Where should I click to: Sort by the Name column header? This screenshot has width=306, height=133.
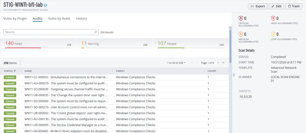pyautogui.click(x=28, y=71)
